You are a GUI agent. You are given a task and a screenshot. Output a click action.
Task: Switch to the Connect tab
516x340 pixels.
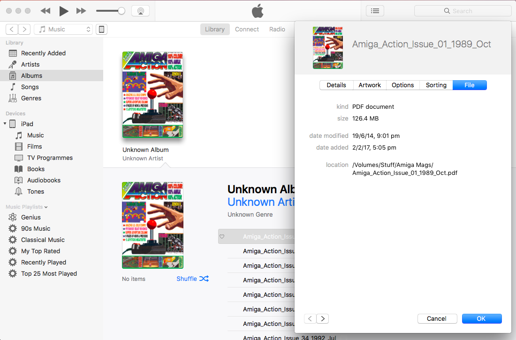click(247, 29)
